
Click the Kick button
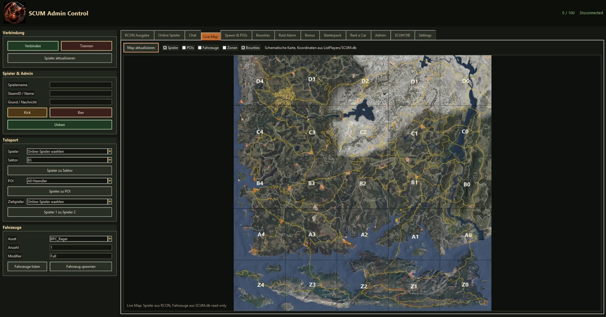point(27,113)
